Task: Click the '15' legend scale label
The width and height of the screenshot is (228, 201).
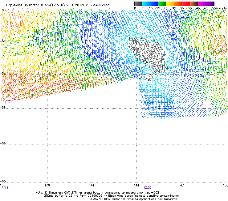Action: point(158,8)
